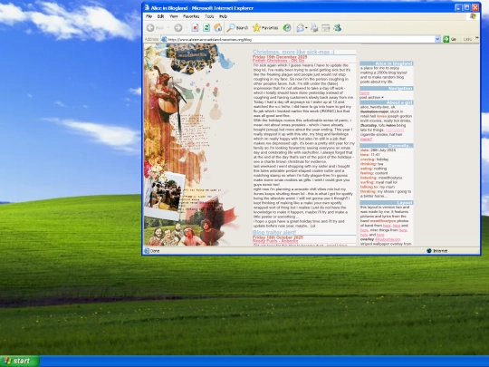The image size is (489, 367).
Task: Click the 'Friday 10th October 2025' post date
Action: (x=278, y=237)
